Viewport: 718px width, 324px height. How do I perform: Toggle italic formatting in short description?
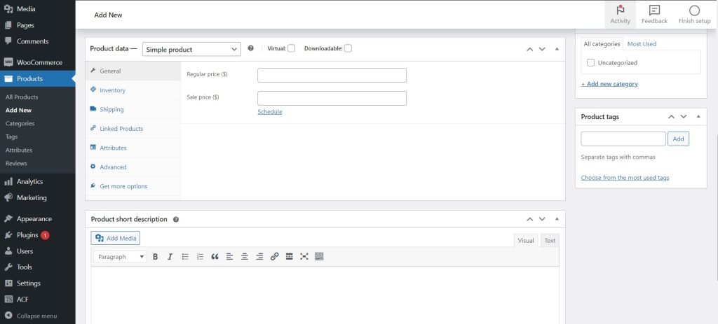click(x=170, y=257)
